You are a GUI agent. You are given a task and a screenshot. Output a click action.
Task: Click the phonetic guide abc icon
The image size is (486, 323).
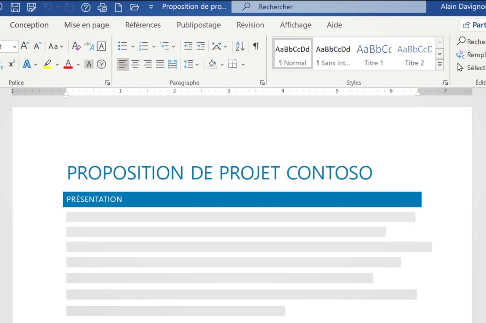(x=89, y=46)
